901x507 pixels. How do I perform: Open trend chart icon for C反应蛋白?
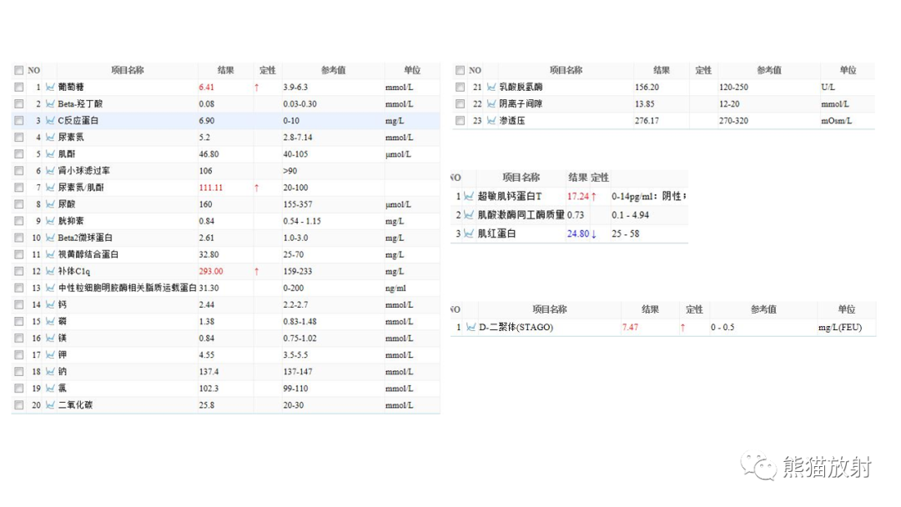pyautogui.click(x=50, y=121)
